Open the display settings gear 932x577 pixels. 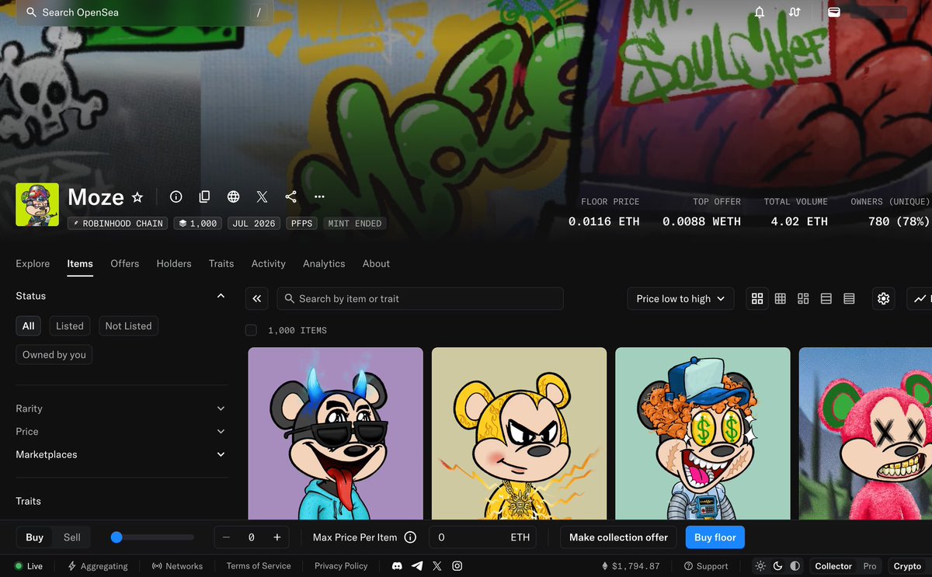pyautogui.click(x=883, y=298)
